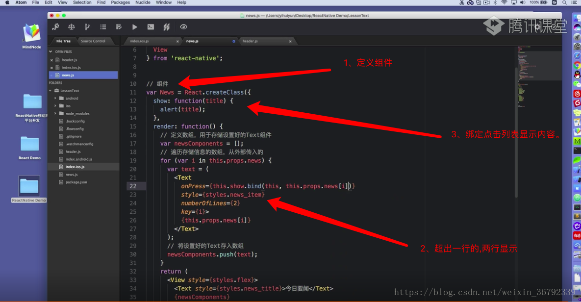Image resolution: width=581 pixels, height=302 pixels.
Task: Switch to the Source Control tab
Action: tap(93, 41)
